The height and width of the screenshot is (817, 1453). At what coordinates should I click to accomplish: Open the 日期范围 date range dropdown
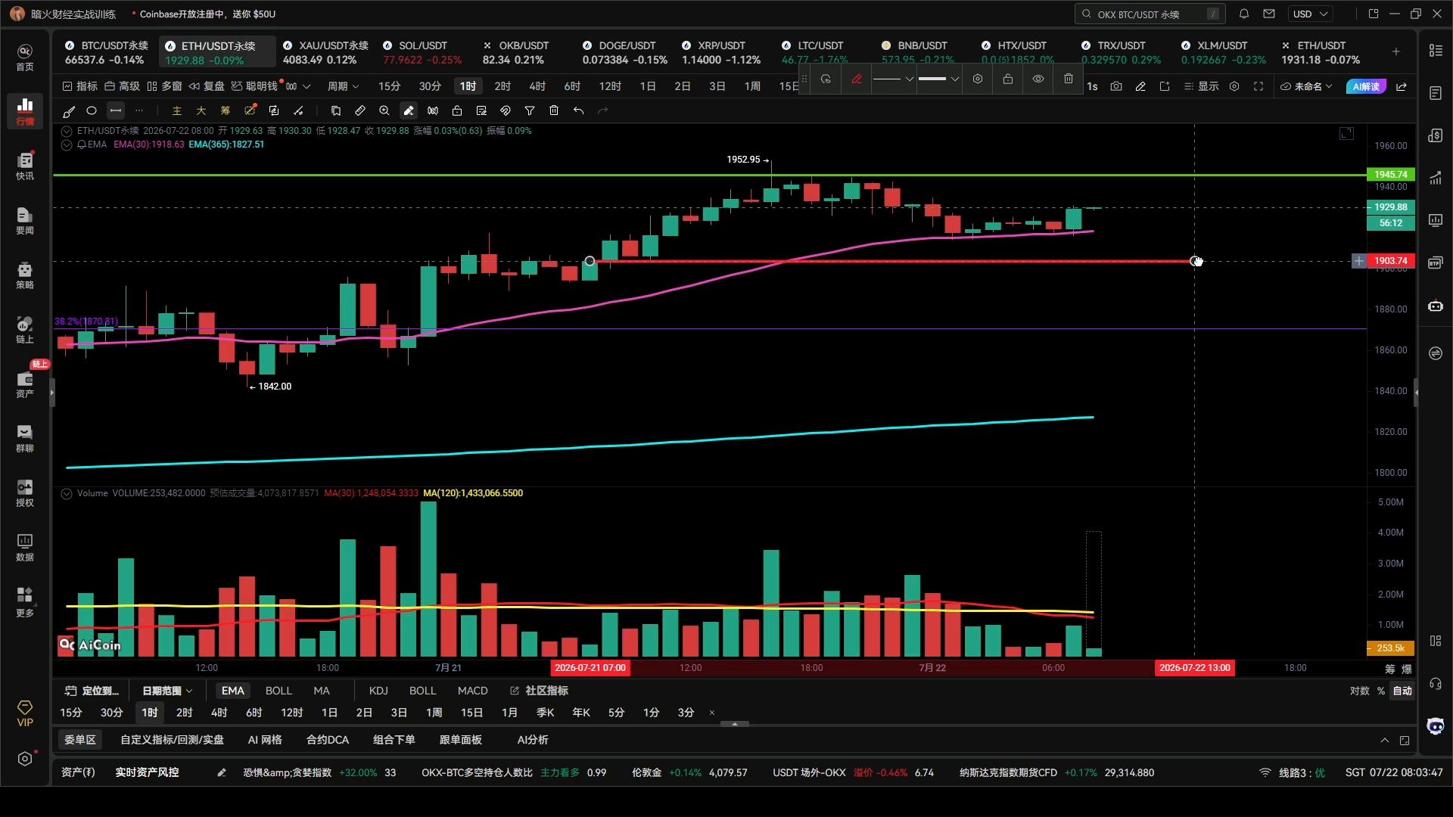(167, 691)
